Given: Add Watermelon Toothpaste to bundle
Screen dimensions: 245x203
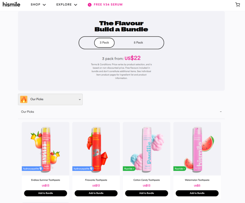Looking at the screenshot, I should pyautogui.click(x=197, y=193).
